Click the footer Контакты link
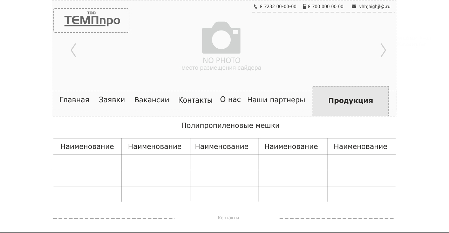This screenshot has width=449, height=233. click(228, 218)
